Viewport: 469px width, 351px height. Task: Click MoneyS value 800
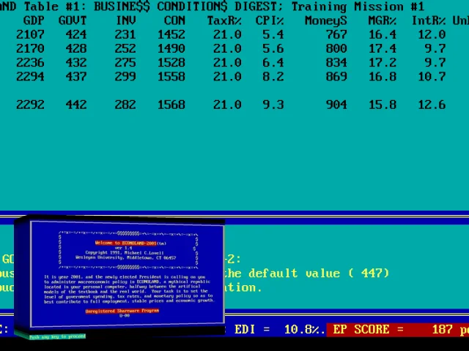[x=336, y=49]
